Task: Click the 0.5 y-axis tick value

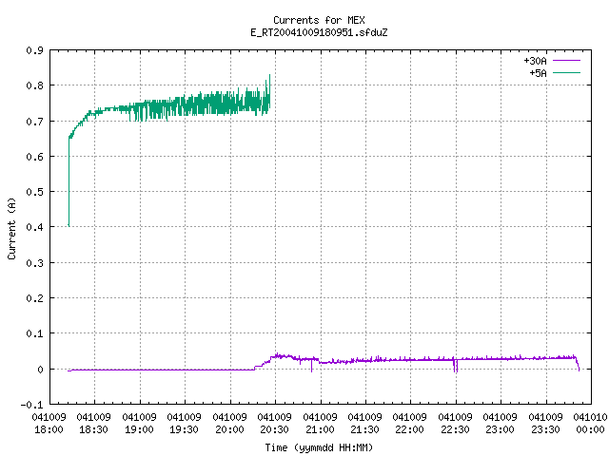Action: coord(34,192)
